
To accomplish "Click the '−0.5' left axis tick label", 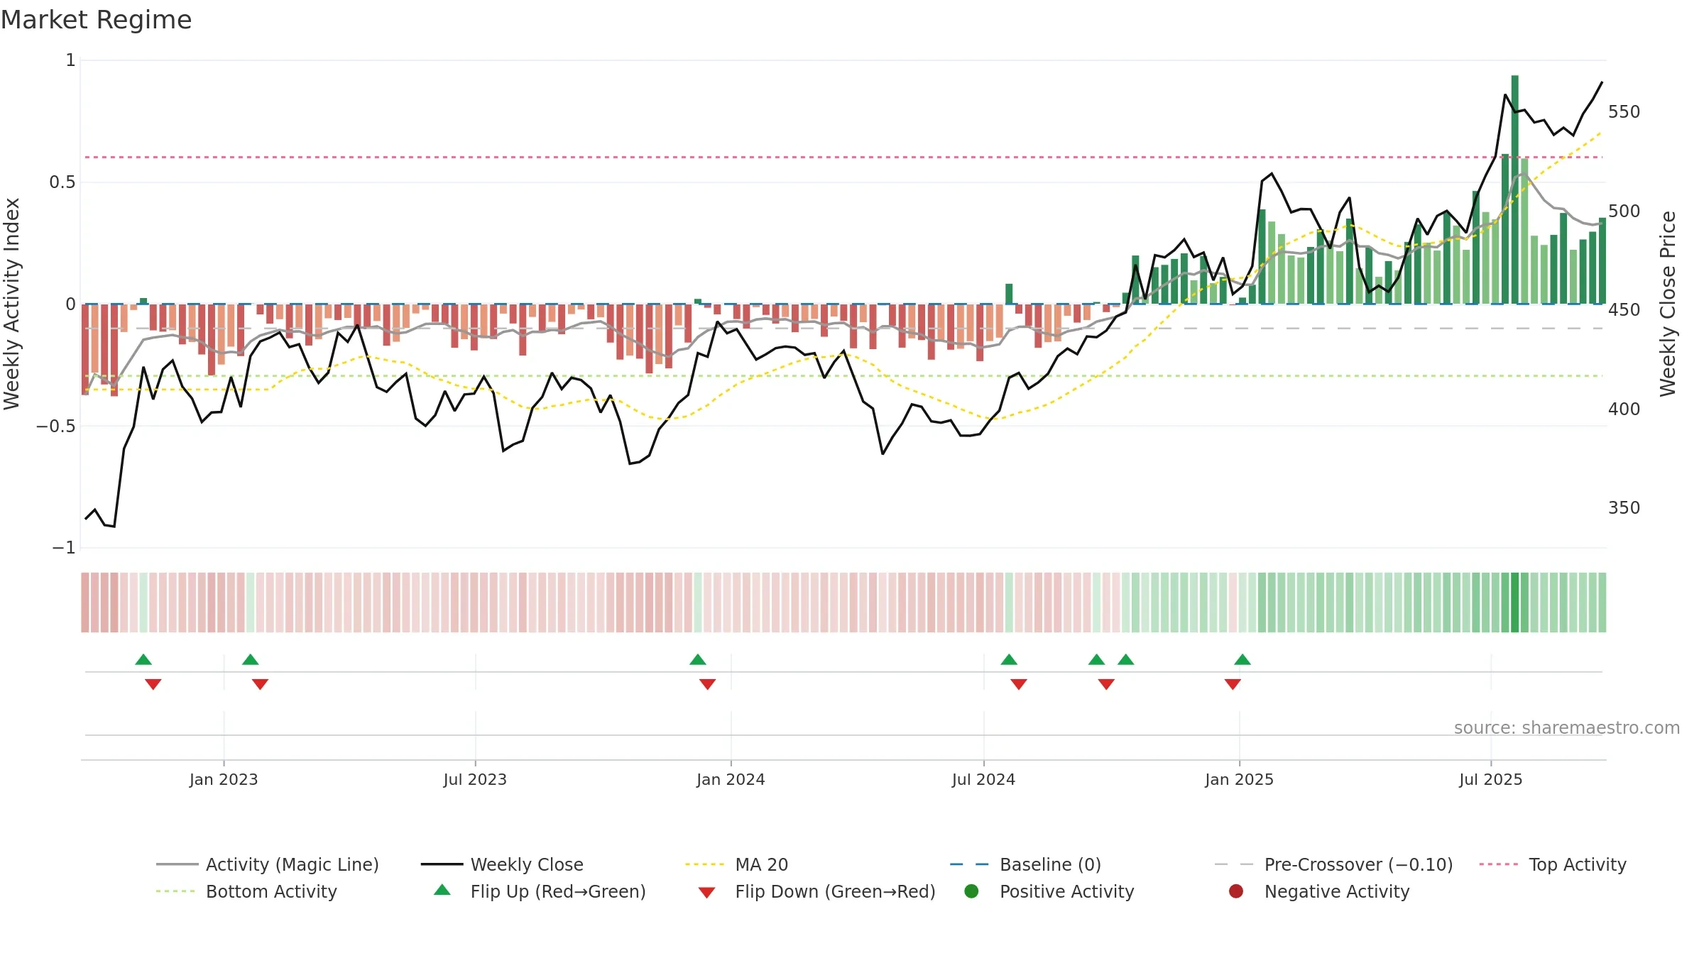I will coord(56,426).
